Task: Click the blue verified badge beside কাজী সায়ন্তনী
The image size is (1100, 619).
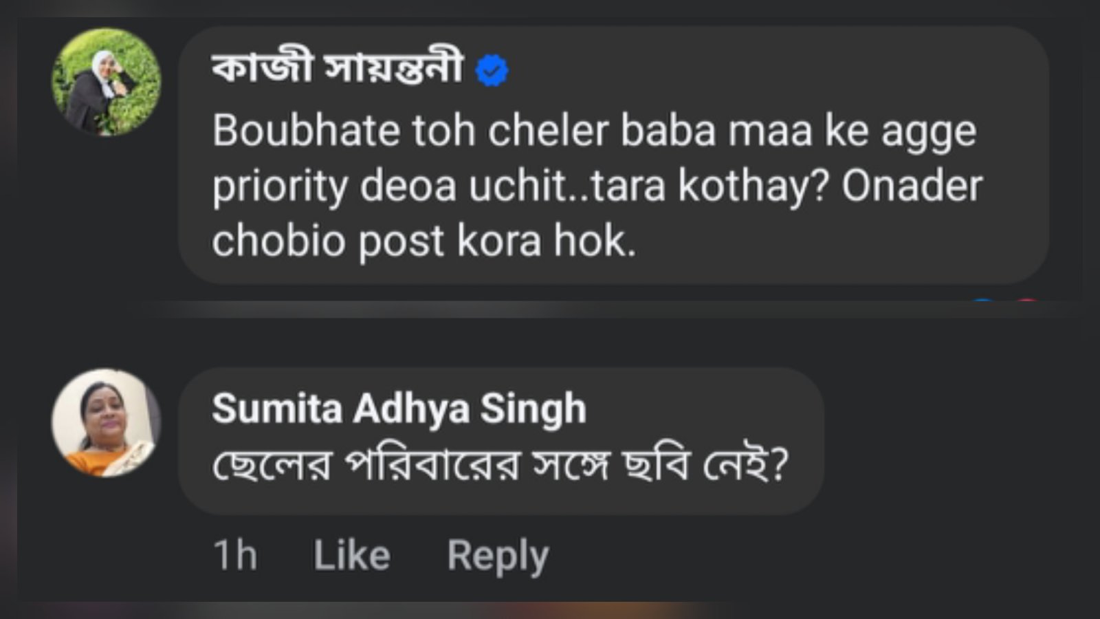Action: click(x=492, y=71)
